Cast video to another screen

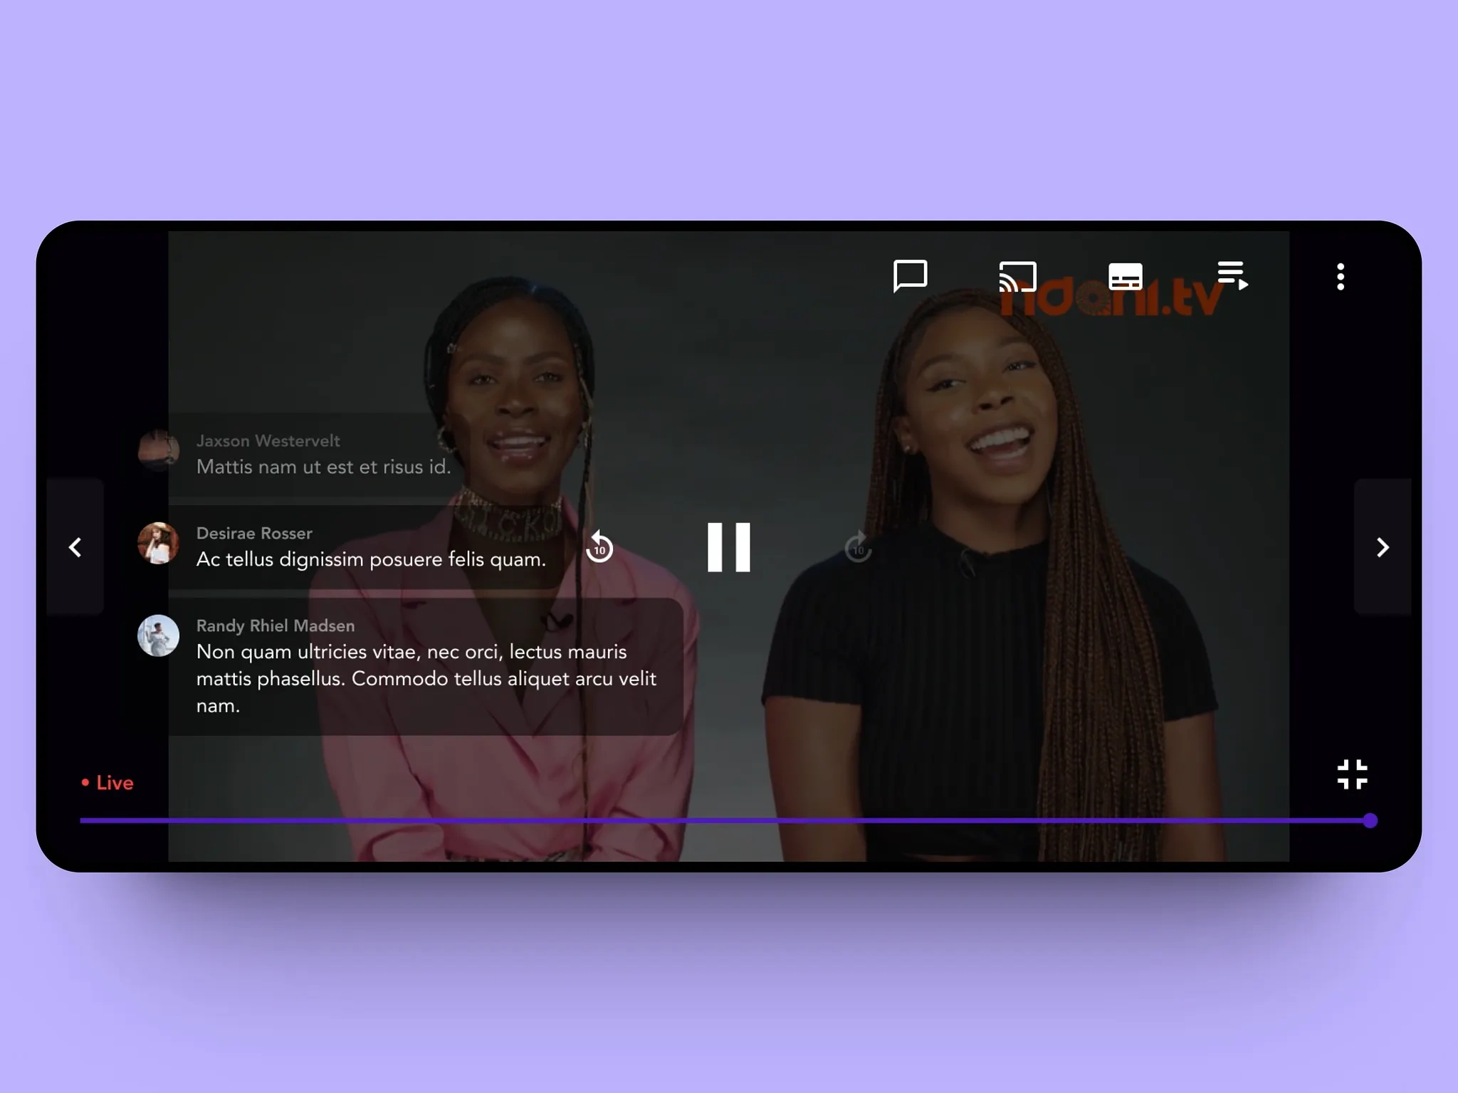[1017, 276]
